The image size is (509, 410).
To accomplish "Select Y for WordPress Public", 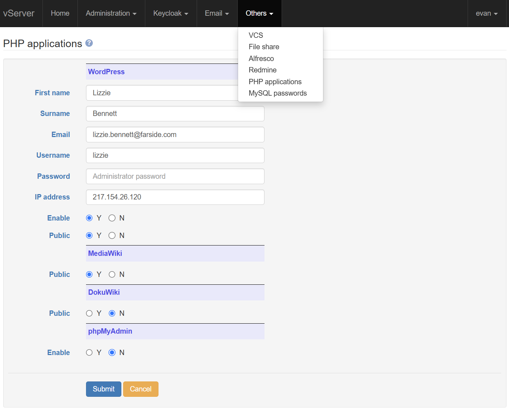I will click(89, 236).
